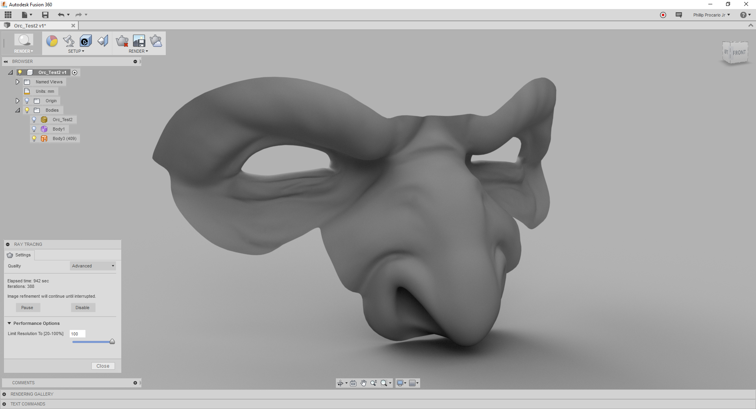Expand the Rendering Gallery panel

[x=4, y=394]
